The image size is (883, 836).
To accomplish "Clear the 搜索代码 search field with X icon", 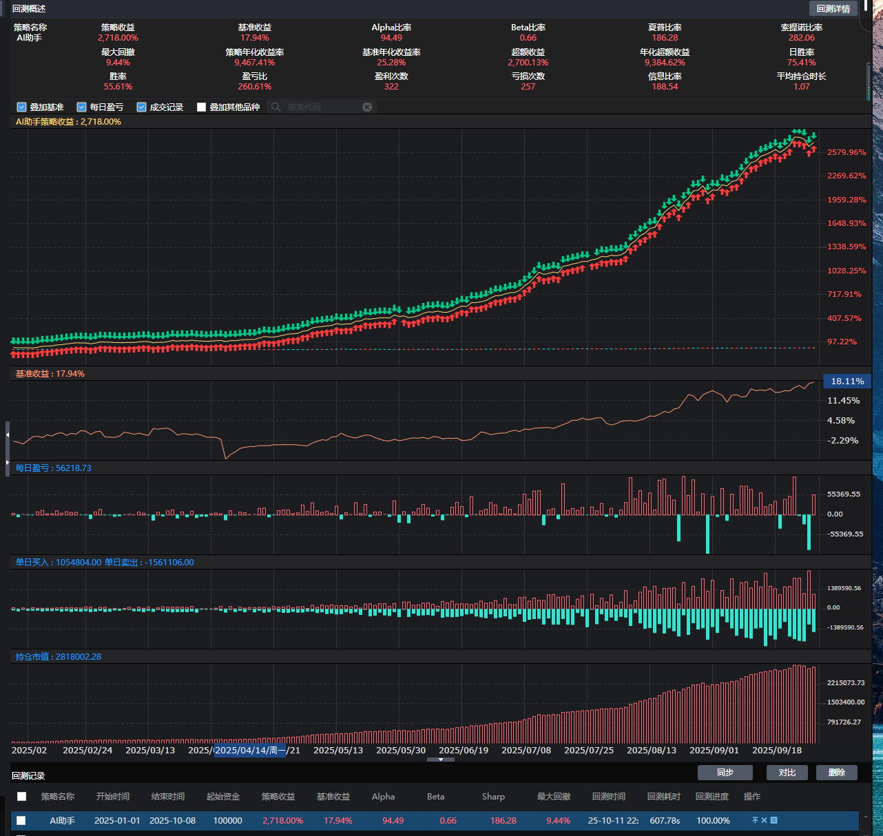I will [367, 107].
